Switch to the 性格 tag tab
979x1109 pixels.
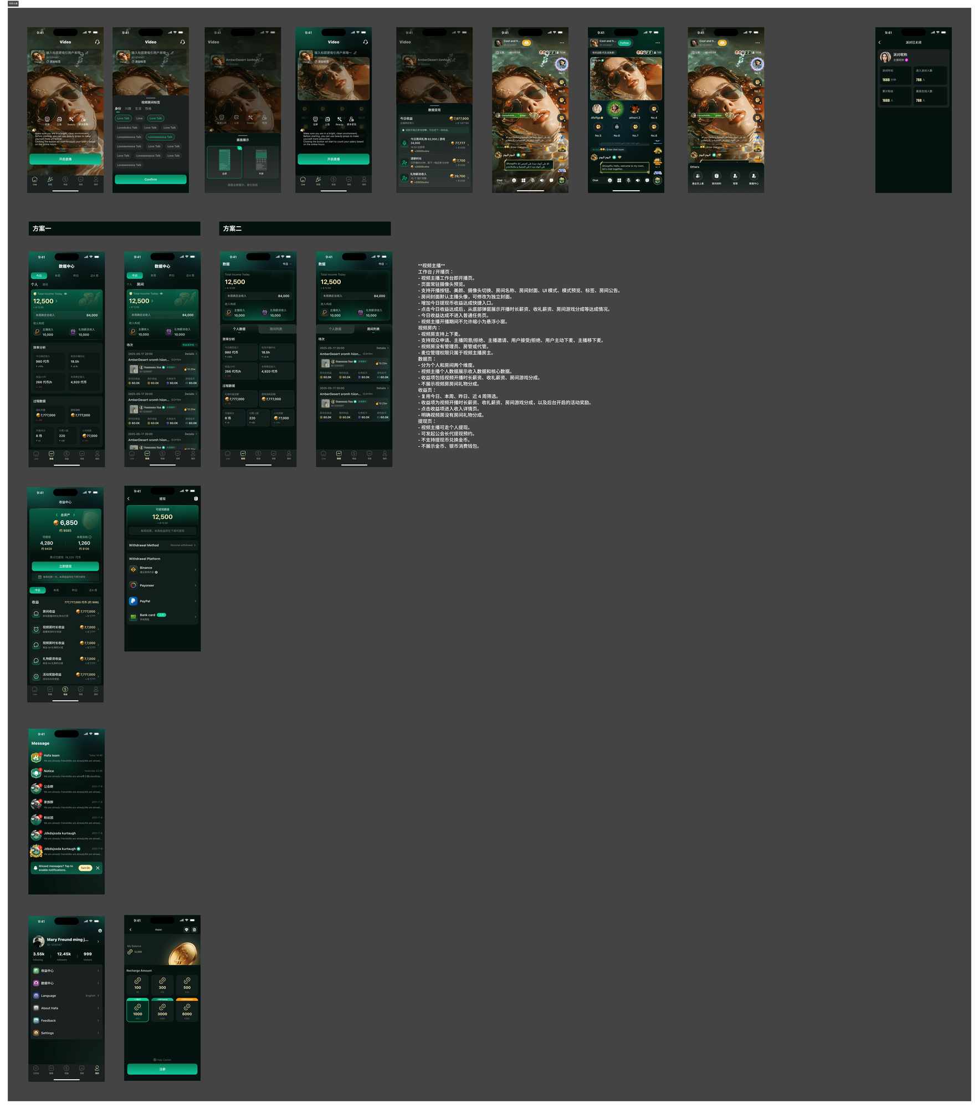tap(148, 109)
